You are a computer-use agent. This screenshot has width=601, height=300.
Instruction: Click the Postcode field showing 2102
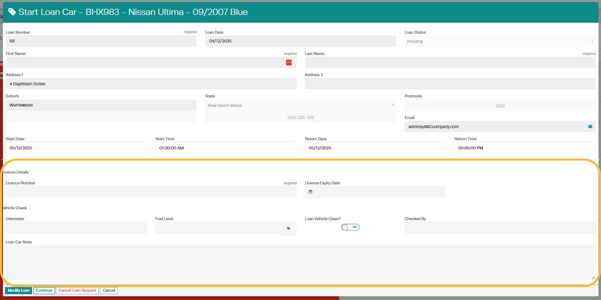[500, 106]
